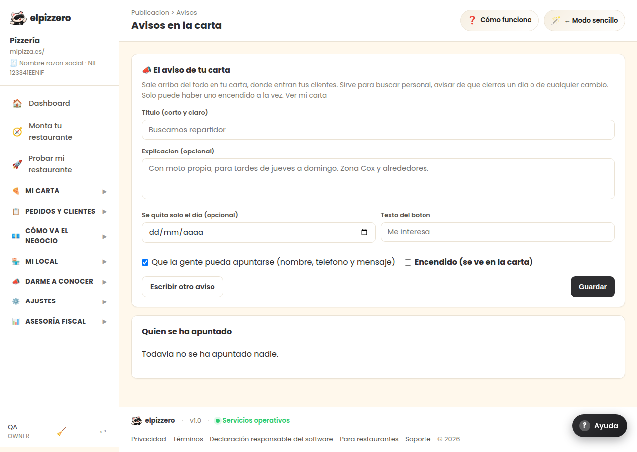
Task: Open Cómo funciona help button
Action: 499,20
